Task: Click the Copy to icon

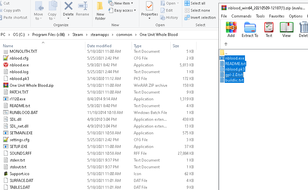Action: [x=53, y=6]
